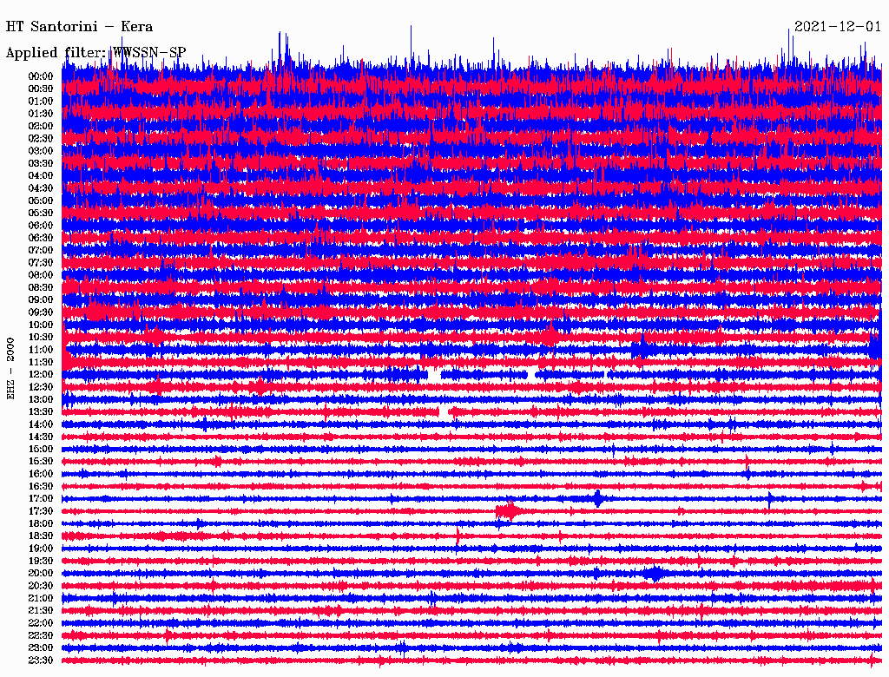Select the 13:00 time label
Image resolution: width=889 pixels, height=677 pixels.
pyautogui.click(x=41, y=400)
